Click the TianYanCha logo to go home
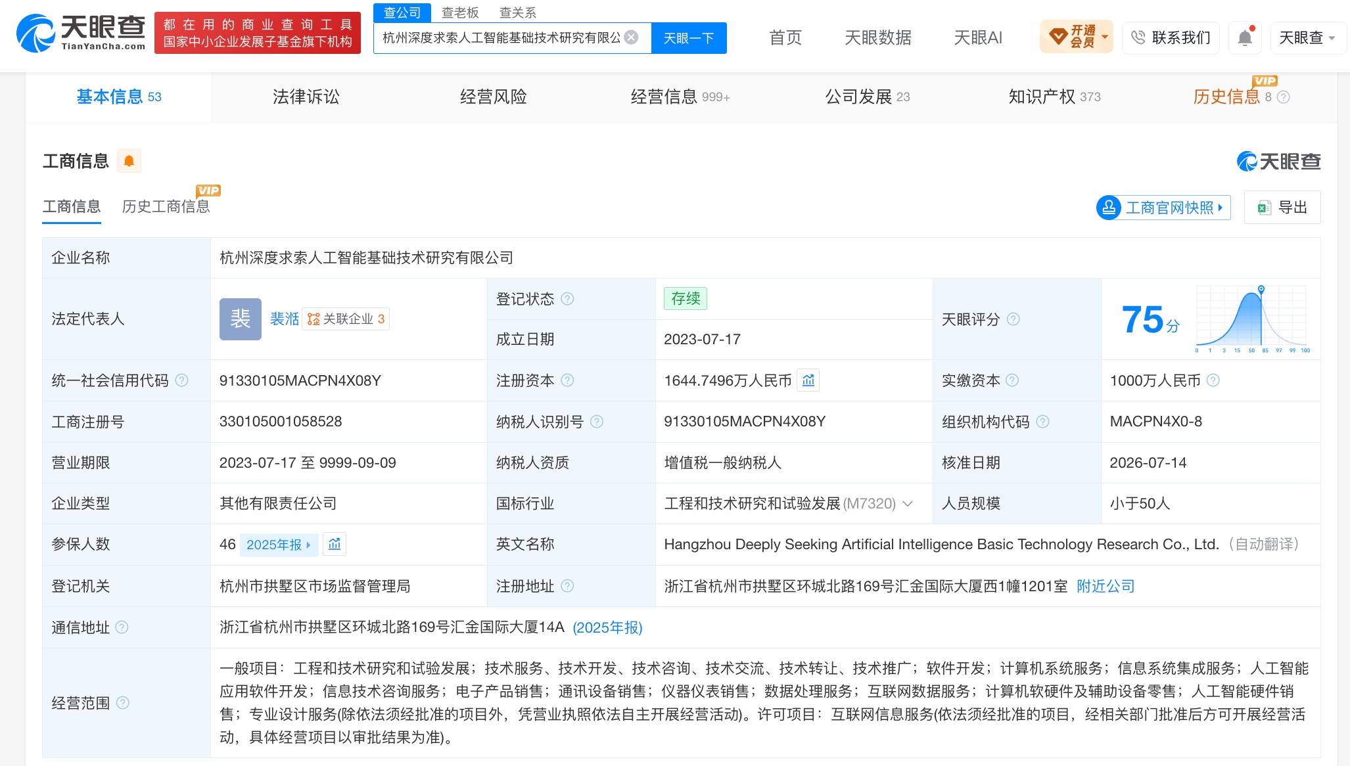This screenshot has width=1350, height=766. [x=80, y=33]
